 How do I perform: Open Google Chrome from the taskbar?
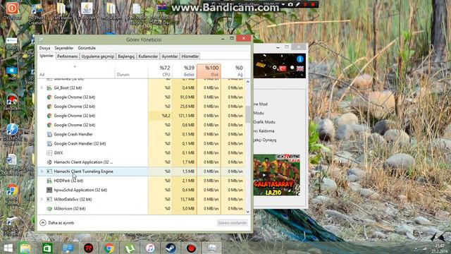[x=109, y=248]
